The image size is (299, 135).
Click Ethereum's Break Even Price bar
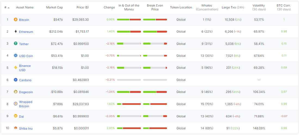click(155, 32)
